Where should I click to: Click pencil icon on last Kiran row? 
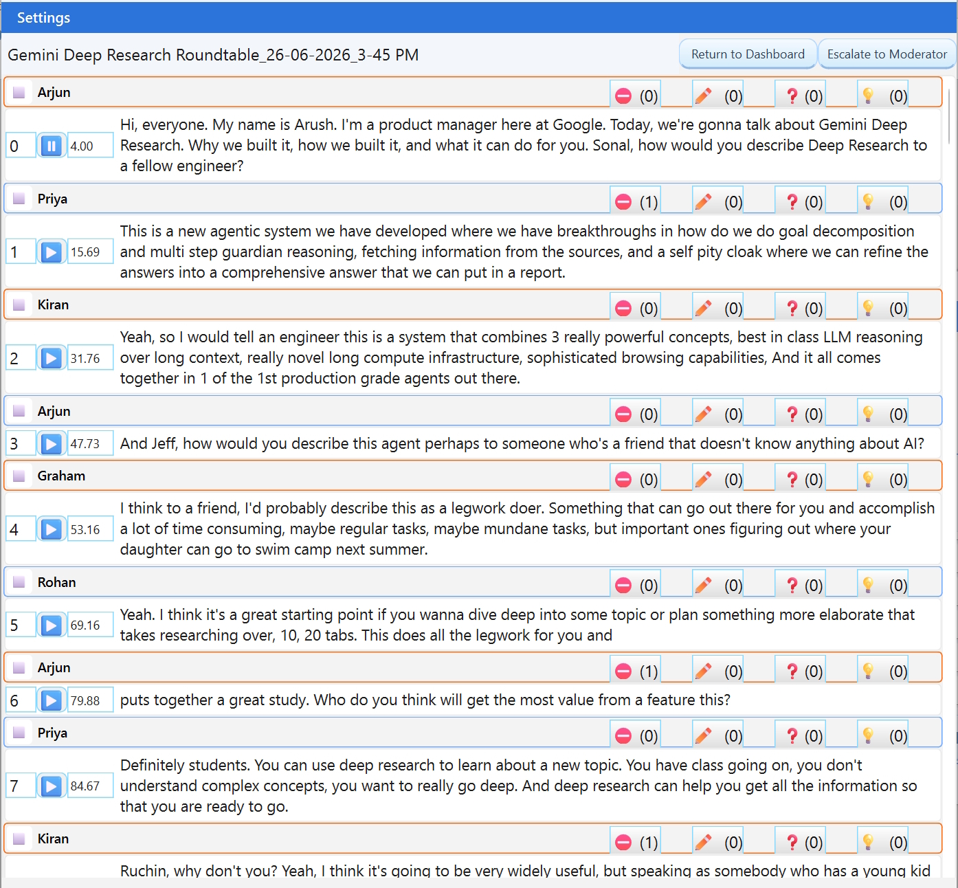pyautogui.click(x=703, y=842)
